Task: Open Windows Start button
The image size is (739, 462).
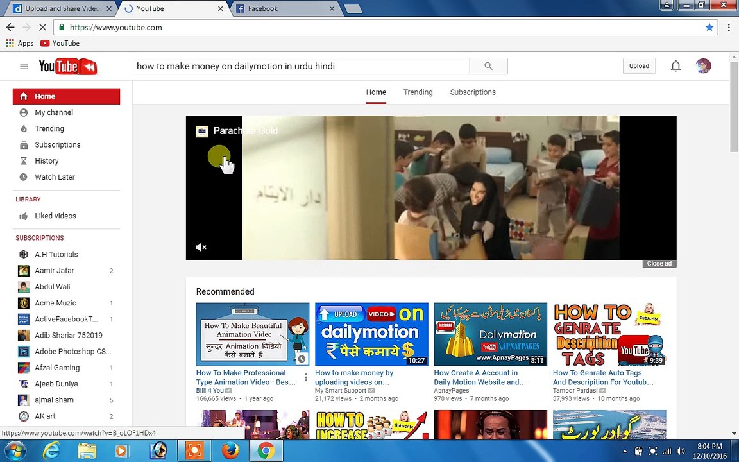Action: point(15,451)
